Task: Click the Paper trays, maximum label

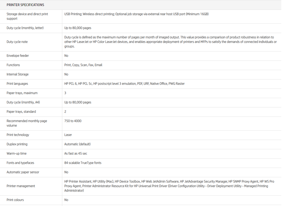Action: (22, 93)
